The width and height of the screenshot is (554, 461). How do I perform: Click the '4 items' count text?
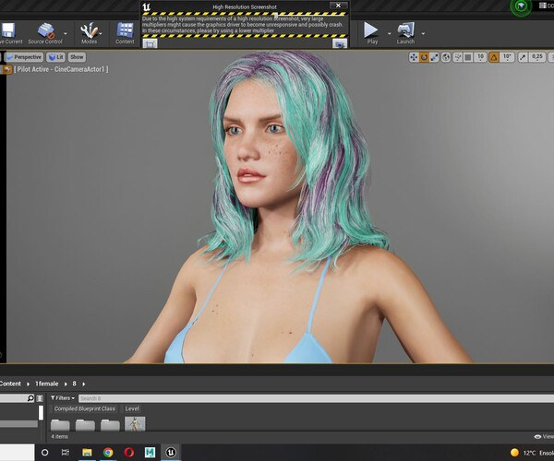coord(59,437)
